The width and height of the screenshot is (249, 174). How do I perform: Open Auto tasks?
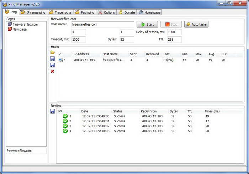(x=196, y=24)
